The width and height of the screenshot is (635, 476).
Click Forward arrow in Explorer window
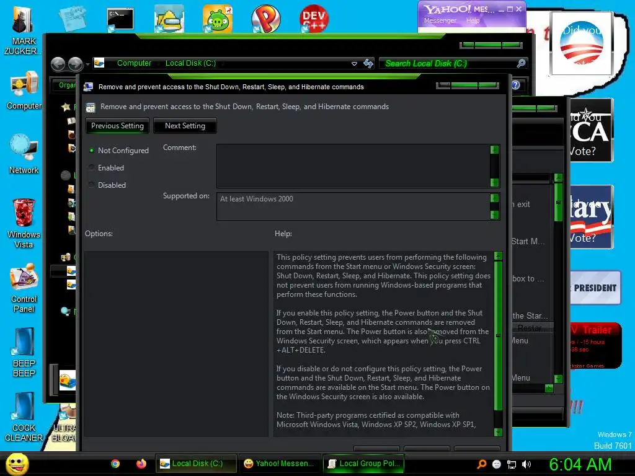point(75,64)
